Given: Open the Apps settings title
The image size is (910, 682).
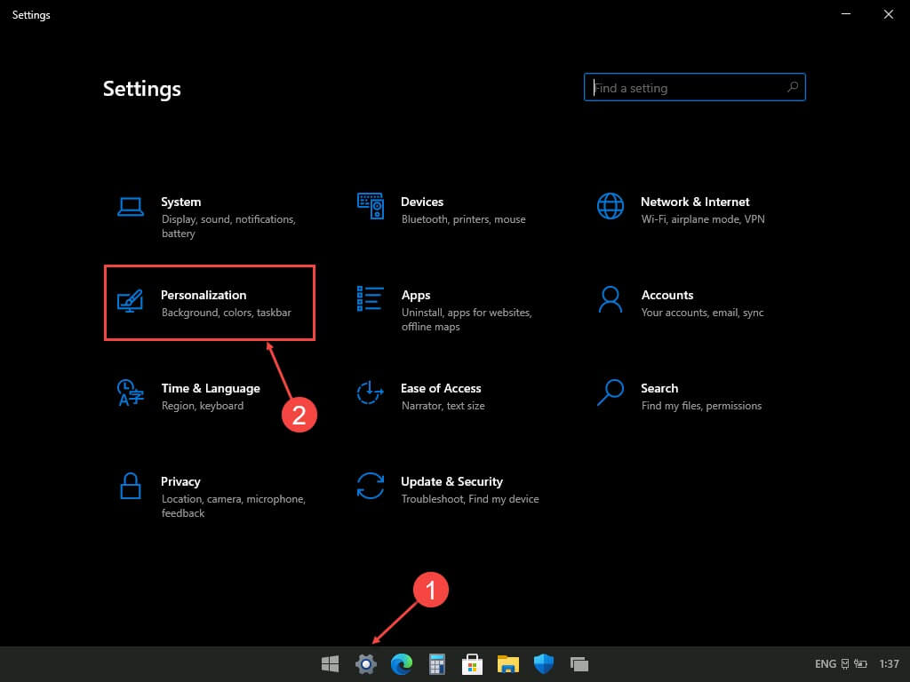Looking at the screenshot, I should 416,295.
